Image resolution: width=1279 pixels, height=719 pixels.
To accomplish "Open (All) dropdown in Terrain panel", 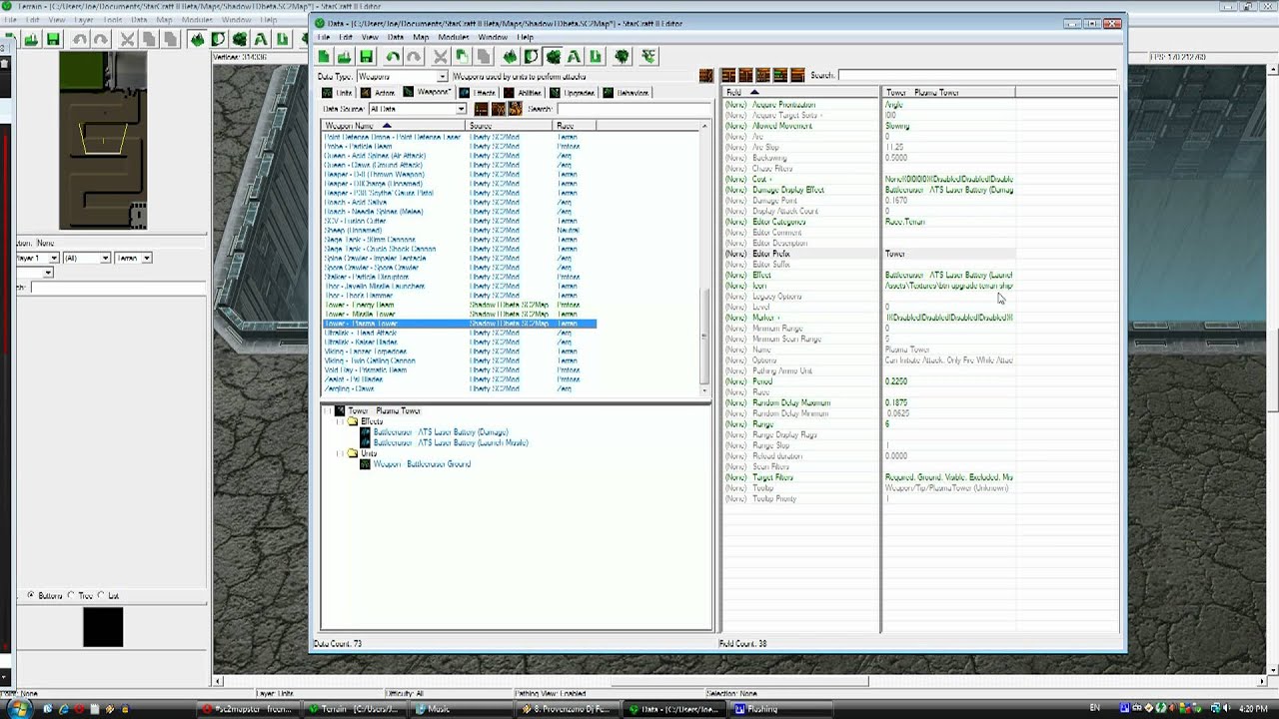I will coord(105,258).
